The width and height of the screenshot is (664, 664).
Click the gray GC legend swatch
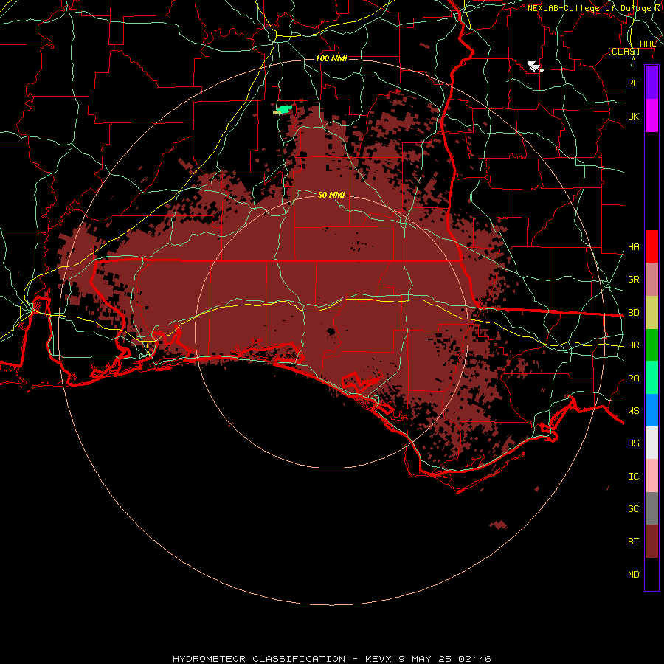651,508
